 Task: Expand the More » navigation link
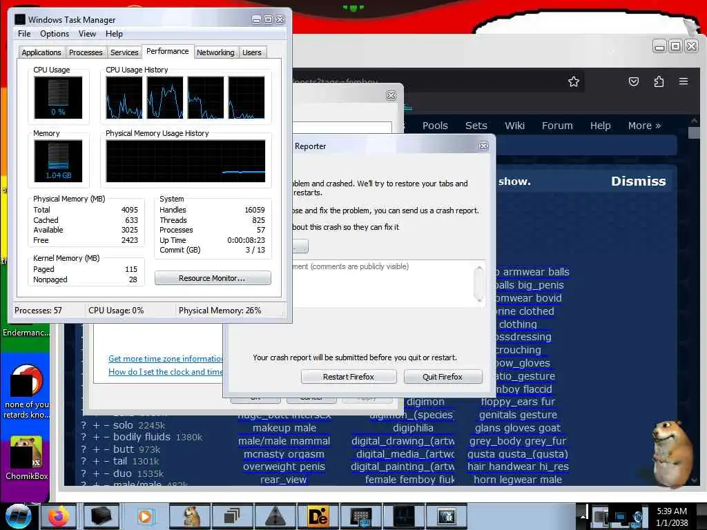pos(644,126)
